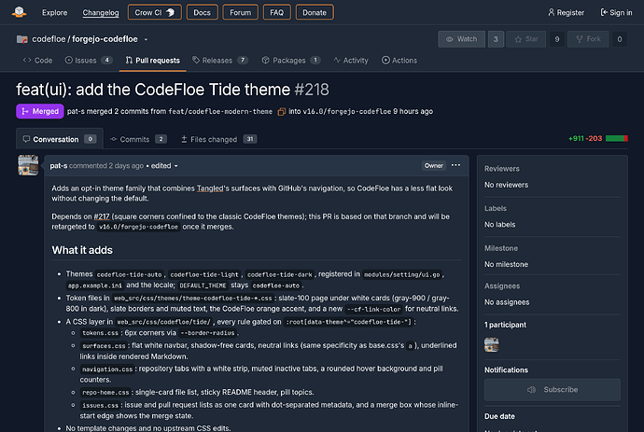Go to the Changelog page

(101, 13)
